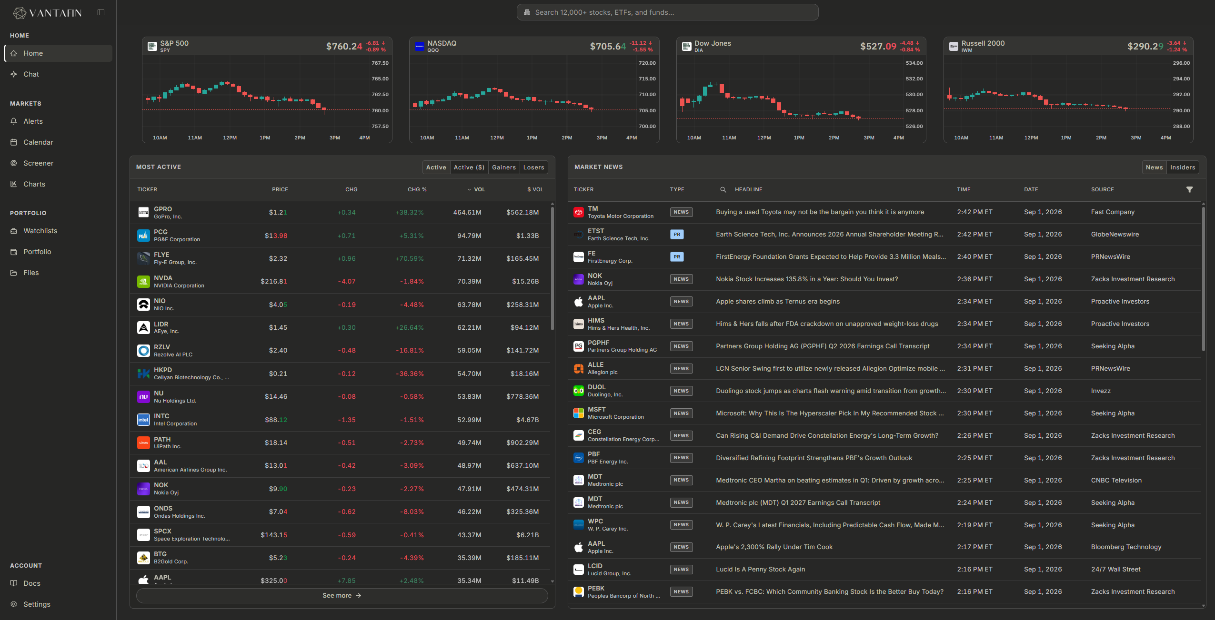The height and width of the screenshot is (620, 1215).
Task: Click the LIDR AEye logo icon
Action: pyautogui.click(x=143, y=327)
